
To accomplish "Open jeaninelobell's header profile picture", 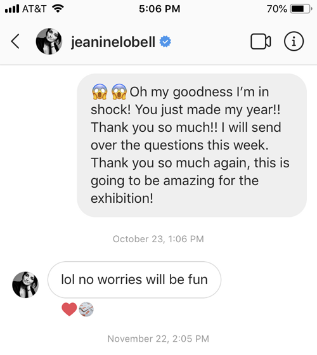I will (49, 41).
